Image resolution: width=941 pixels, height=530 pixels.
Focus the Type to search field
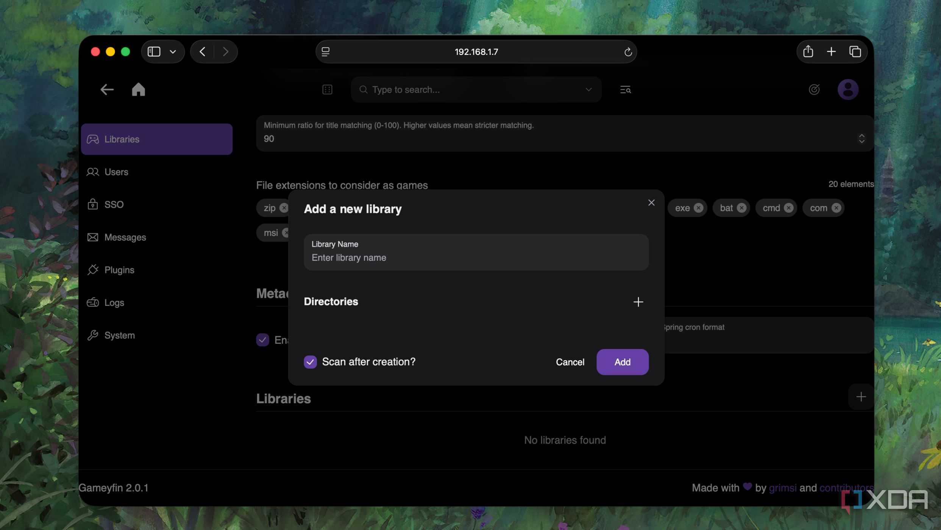coord(476,90)
